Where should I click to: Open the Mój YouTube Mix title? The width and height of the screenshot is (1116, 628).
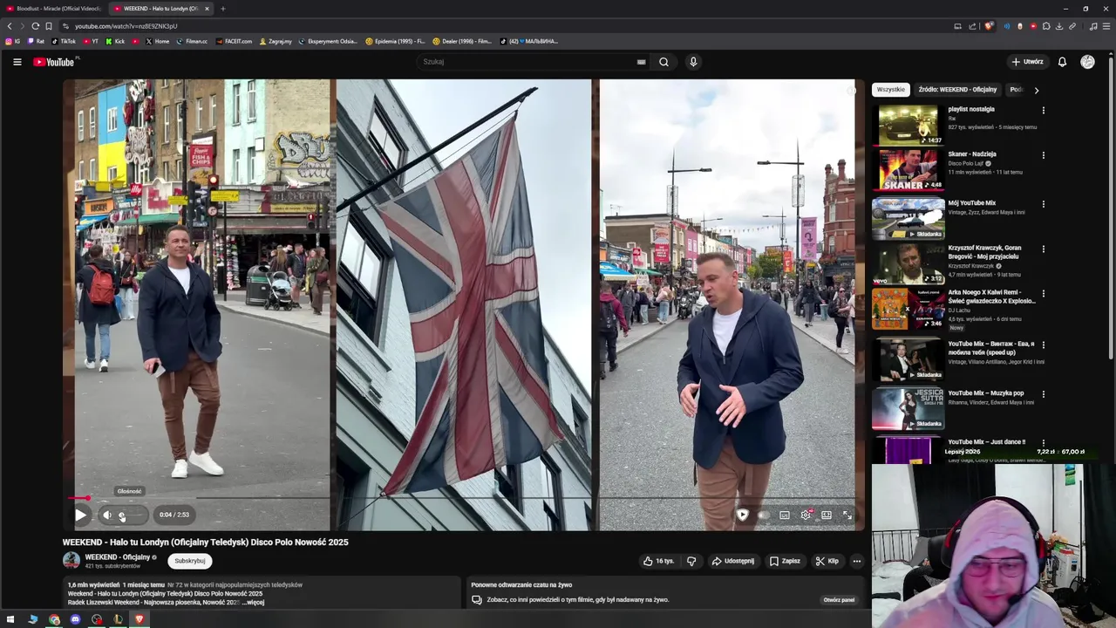(x=971, y=203)
